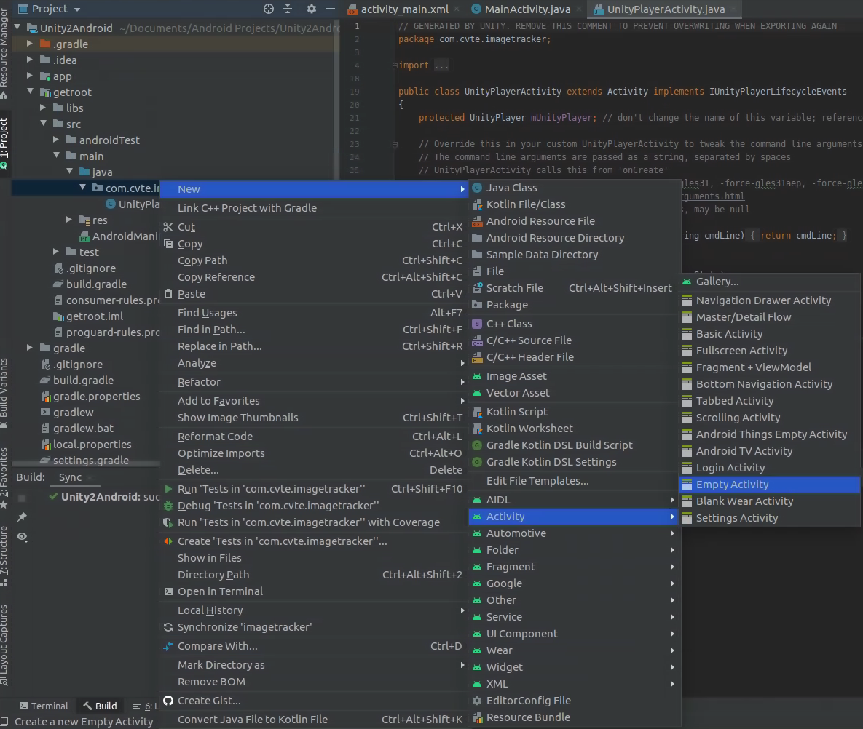Expand the gradle folder arrow in tree

click(x=30, y=348)
